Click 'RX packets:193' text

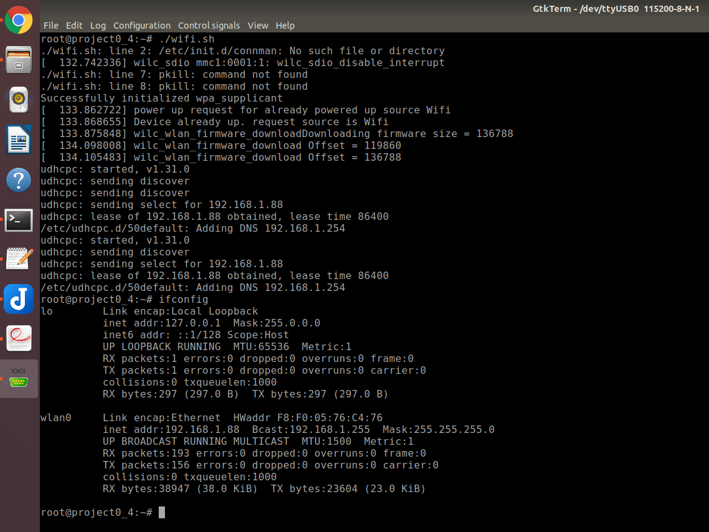tap(146, 454)
